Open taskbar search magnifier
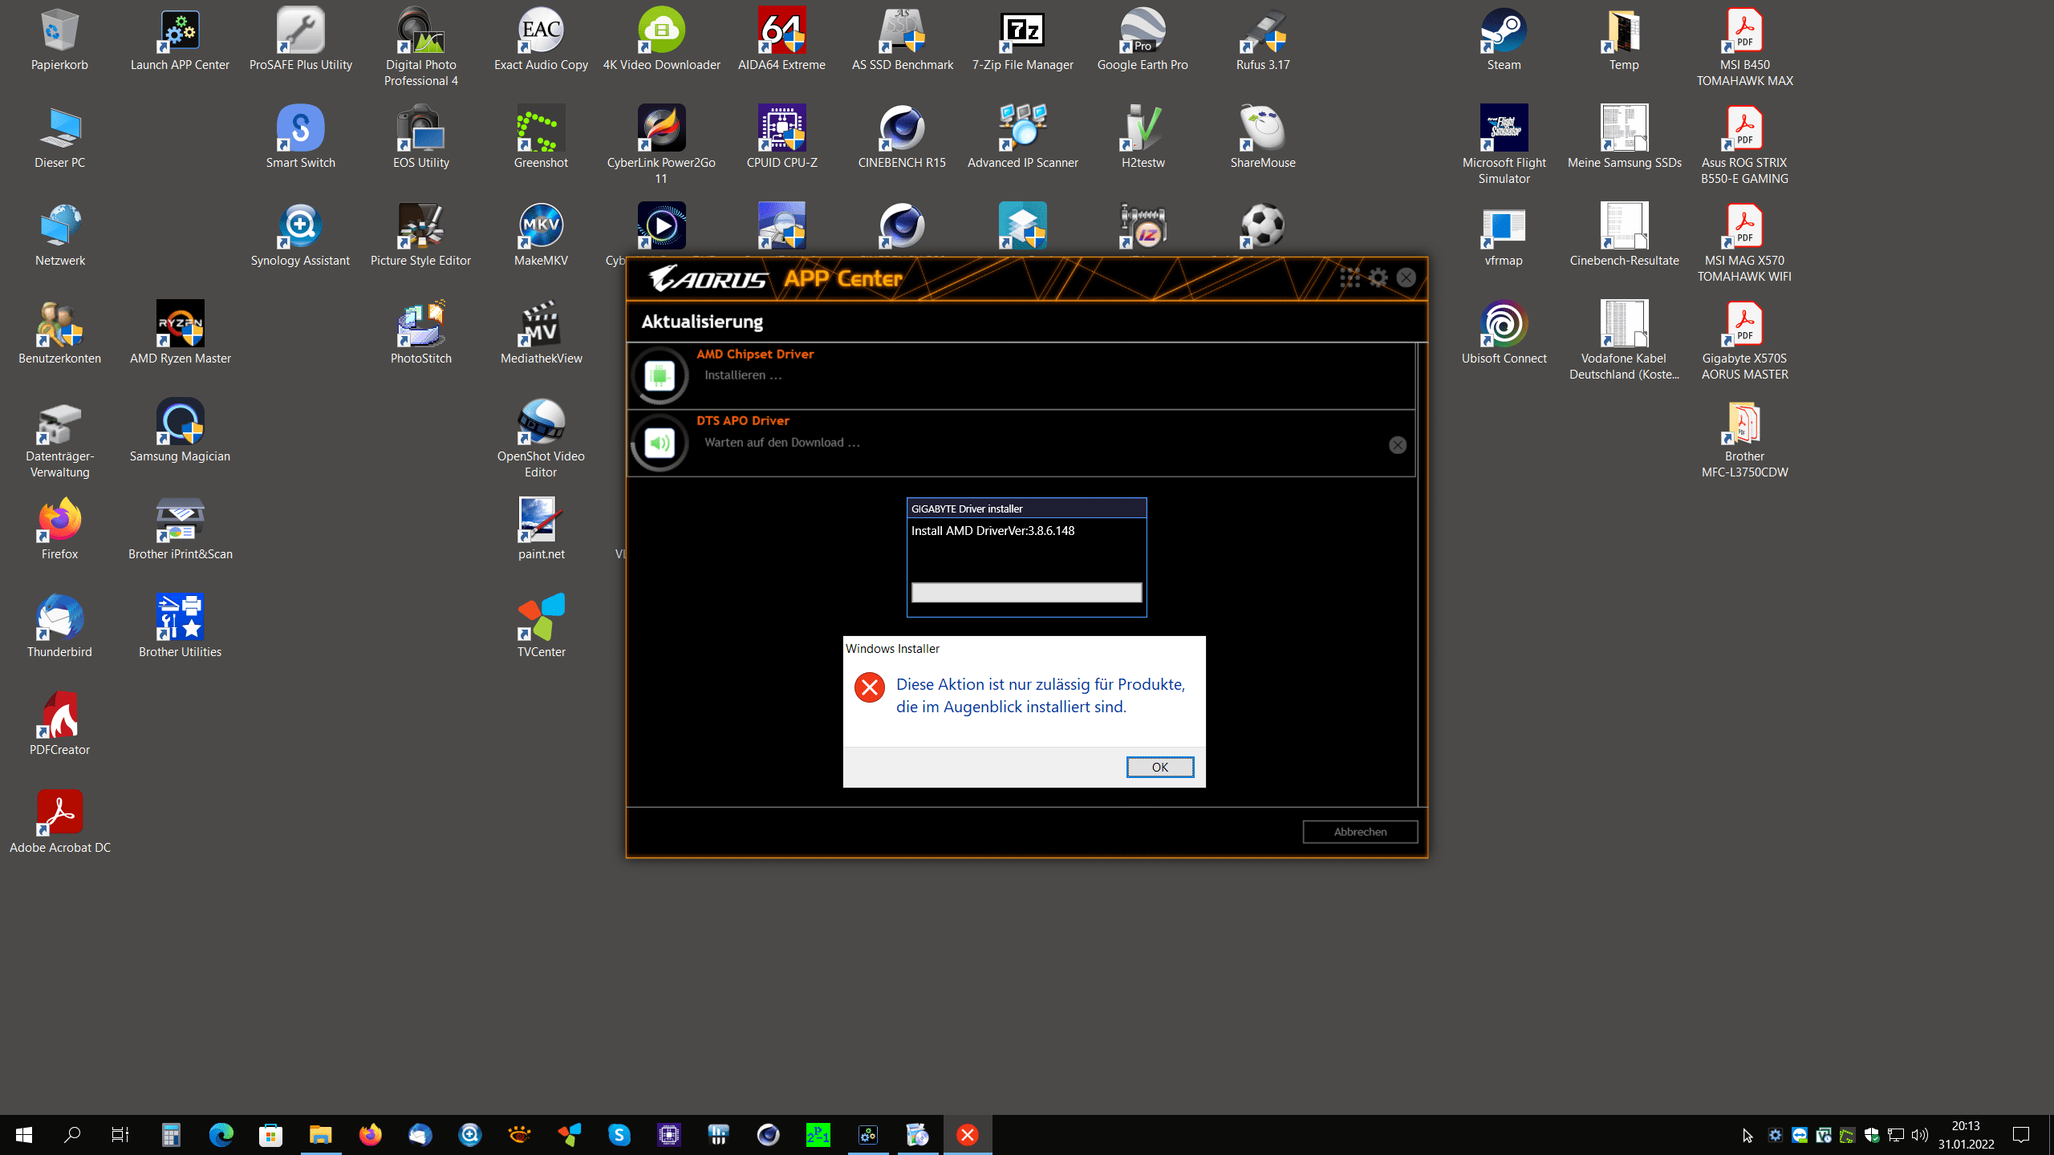The height and width of the screenshot is (1155, 2054). coord(72,1135)
